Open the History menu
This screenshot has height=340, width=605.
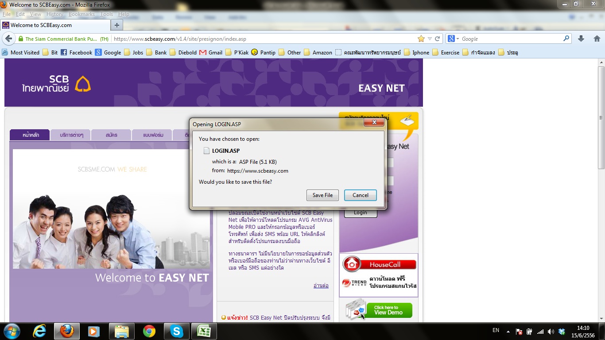pos(55,14)
